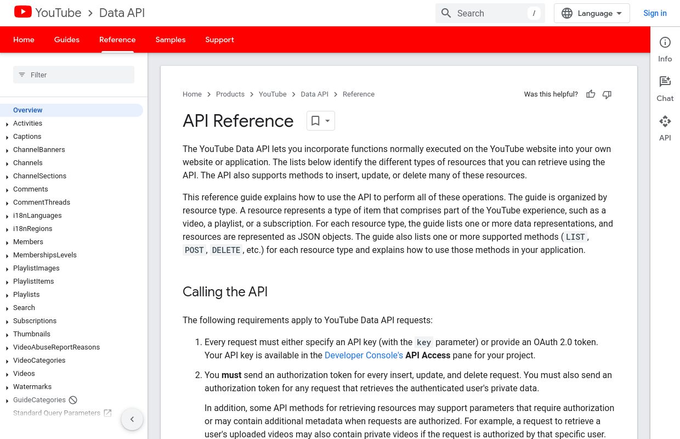Open Standard Query Parameters link

click(x=56, y=413)
